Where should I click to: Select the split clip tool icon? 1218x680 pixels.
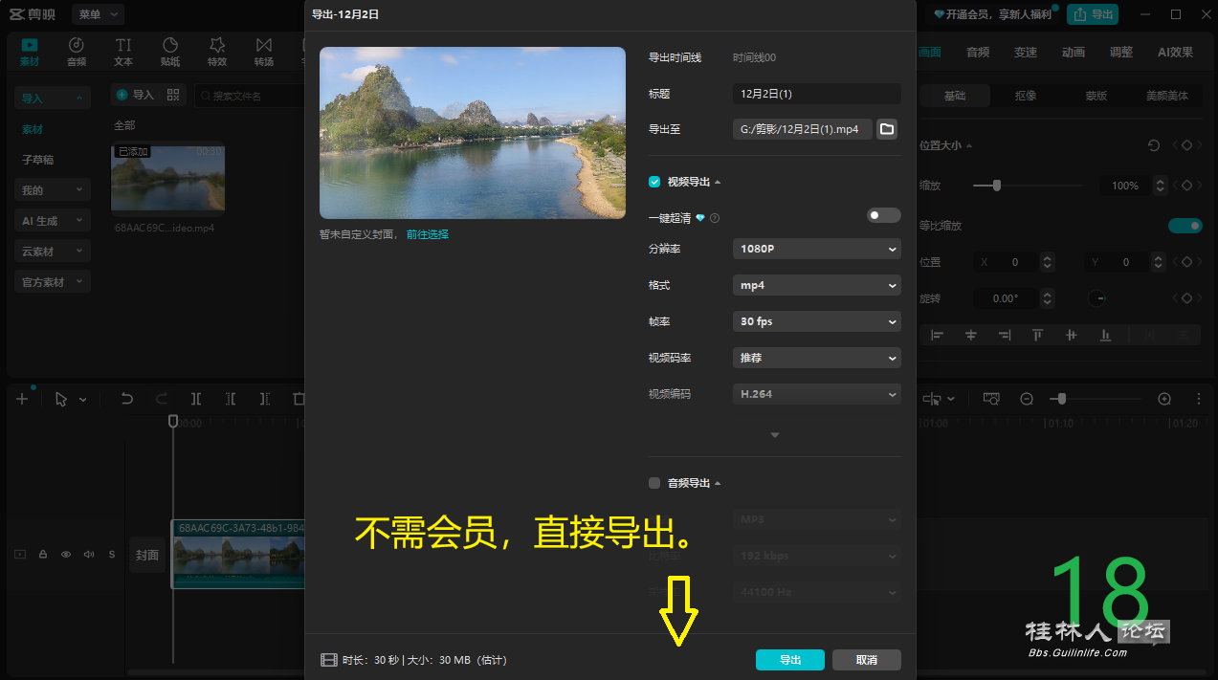(196, 399)
